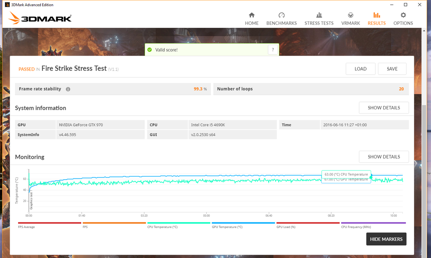Click the "Time" row label

click(x=286, y=125)
